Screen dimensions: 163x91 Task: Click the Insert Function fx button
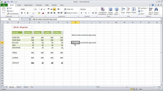coord(30,19)
